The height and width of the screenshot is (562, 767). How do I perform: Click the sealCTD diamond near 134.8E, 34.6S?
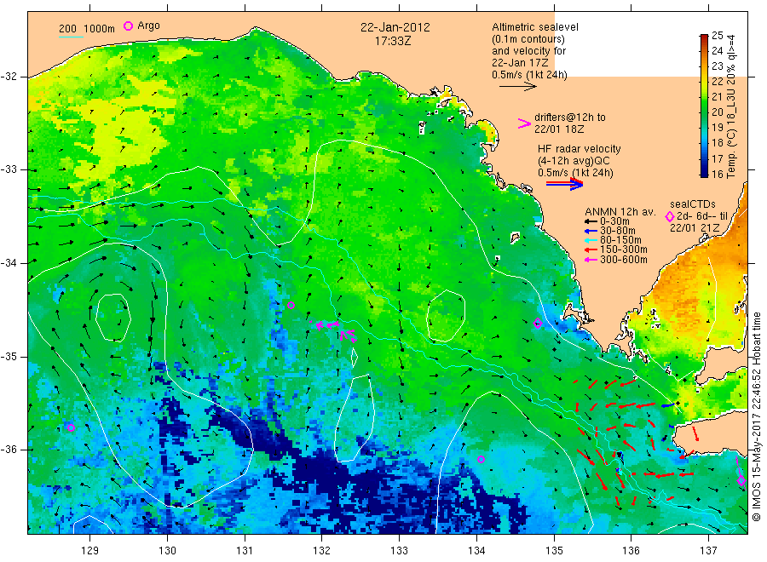(x=538, y=323)
